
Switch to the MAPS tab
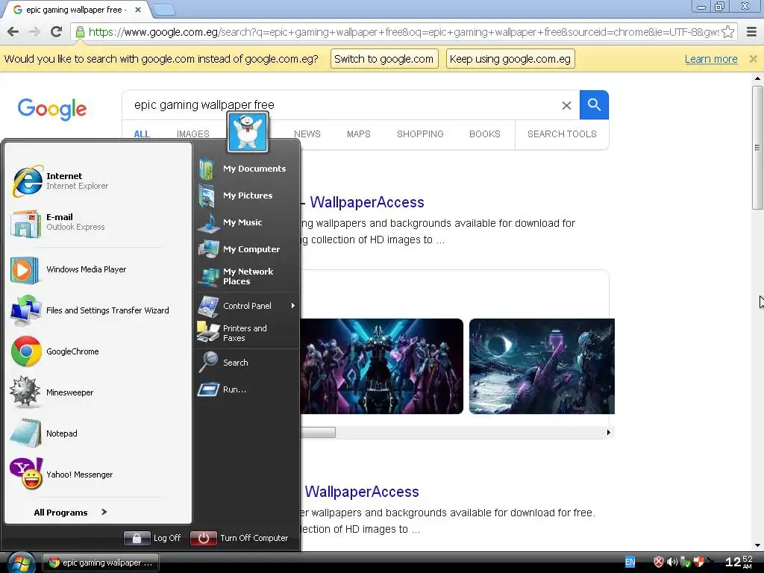pos(359,134)
